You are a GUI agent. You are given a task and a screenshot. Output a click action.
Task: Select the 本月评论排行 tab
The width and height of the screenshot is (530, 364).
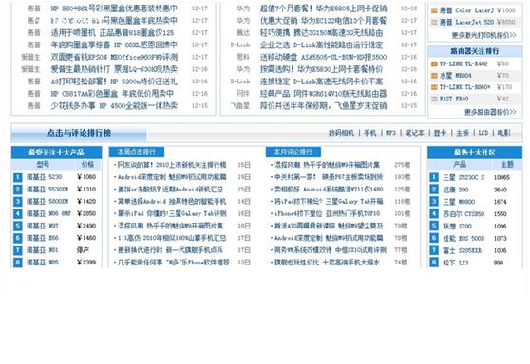point(293,152)
